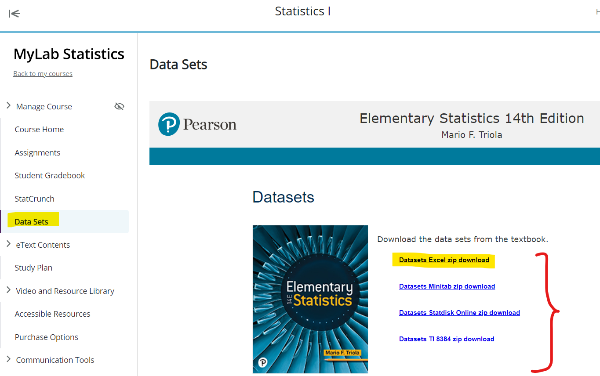This screenshot has width=600, height=376.
Task: Expand the Manage Course chevron
Action: pos(8,105)
